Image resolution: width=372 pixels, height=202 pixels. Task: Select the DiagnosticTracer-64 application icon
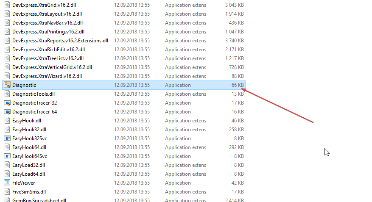7,111
